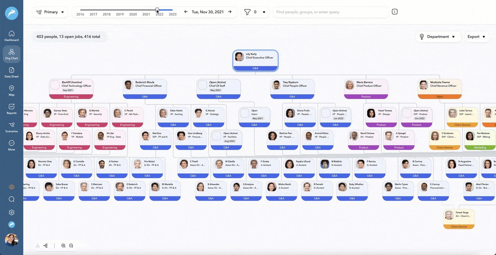Select the eye-tracking toggle in the sidebar

click(x=11, y=187)
